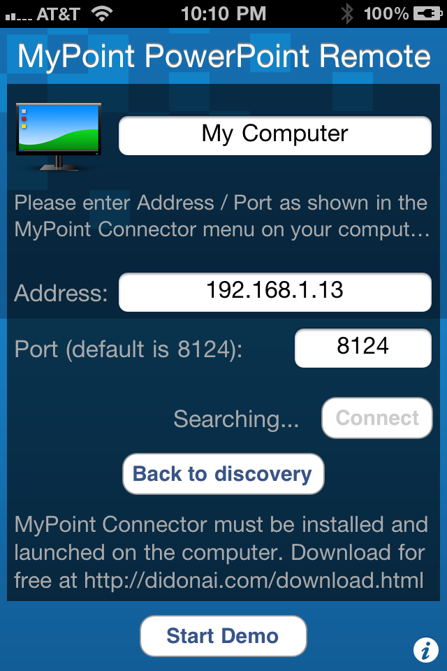Click the Port field with 8124
This screenshot has height=671, width=447.
coord(363,348)
